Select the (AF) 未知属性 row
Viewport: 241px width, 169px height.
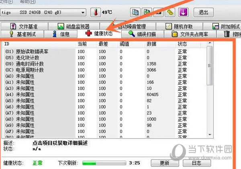(x=104, y=131)
